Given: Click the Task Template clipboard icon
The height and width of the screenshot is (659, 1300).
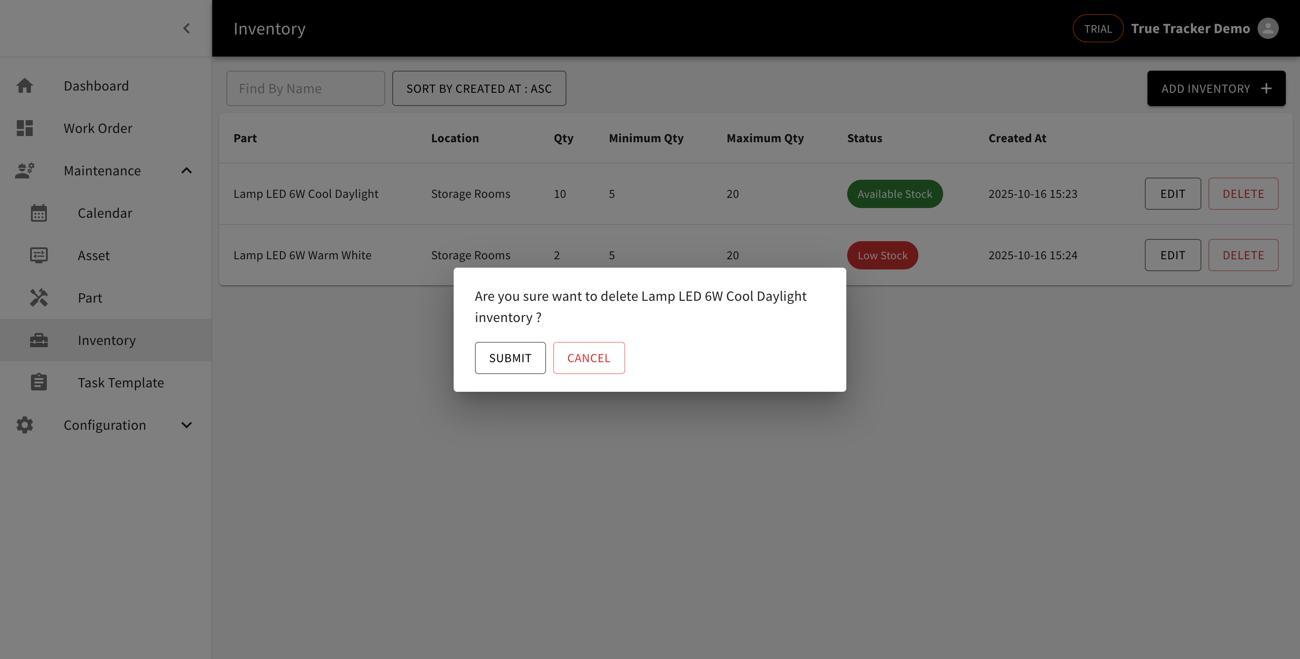Looking at the screenshot, I should coord(39,382).
